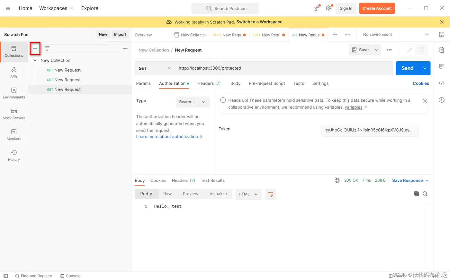Search within the response body
This screenshot has width=450, height=280.
(x=425, y=194)
